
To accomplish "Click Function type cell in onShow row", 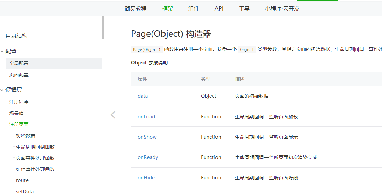I will (x=211, y=137).
